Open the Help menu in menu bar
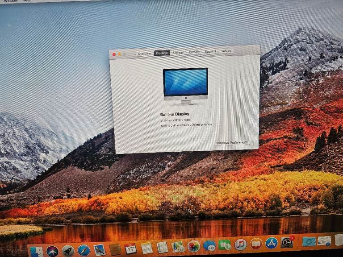Screen dimensions: 343x257 27,1
